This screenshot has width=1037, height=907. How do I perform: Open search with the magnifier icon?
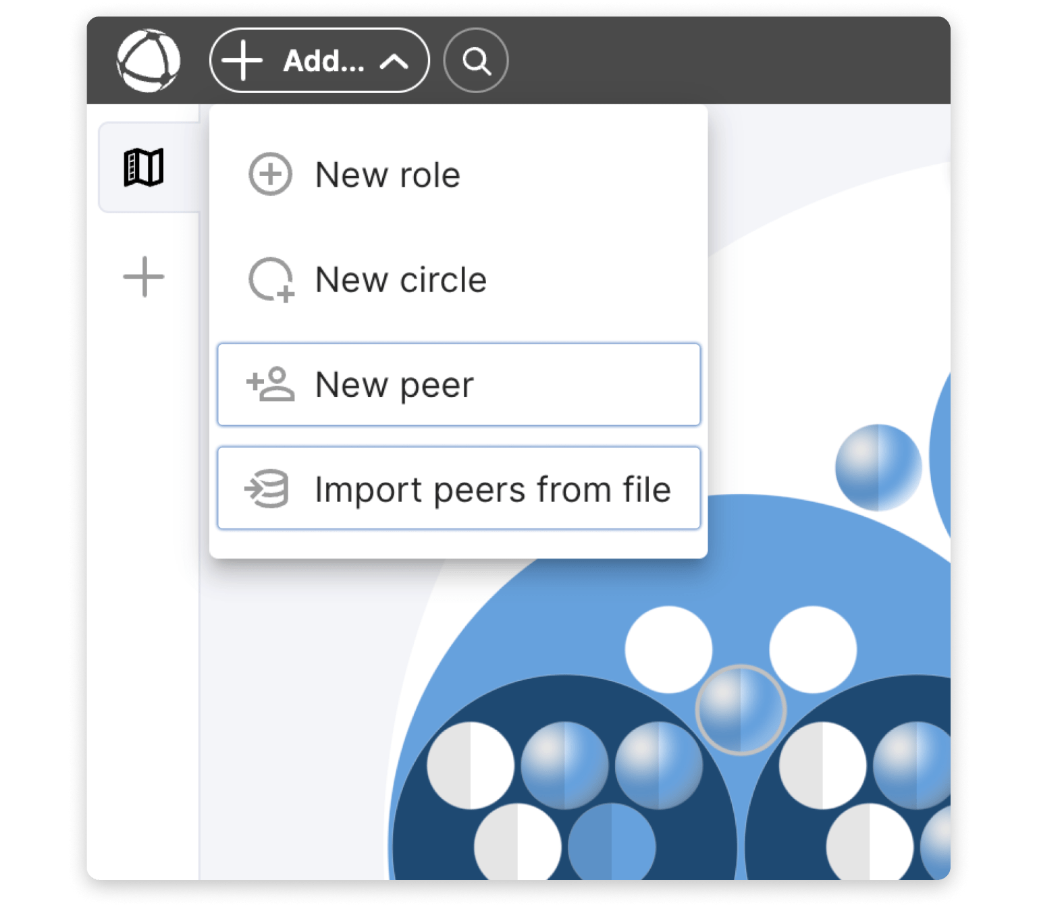point(476,61)
